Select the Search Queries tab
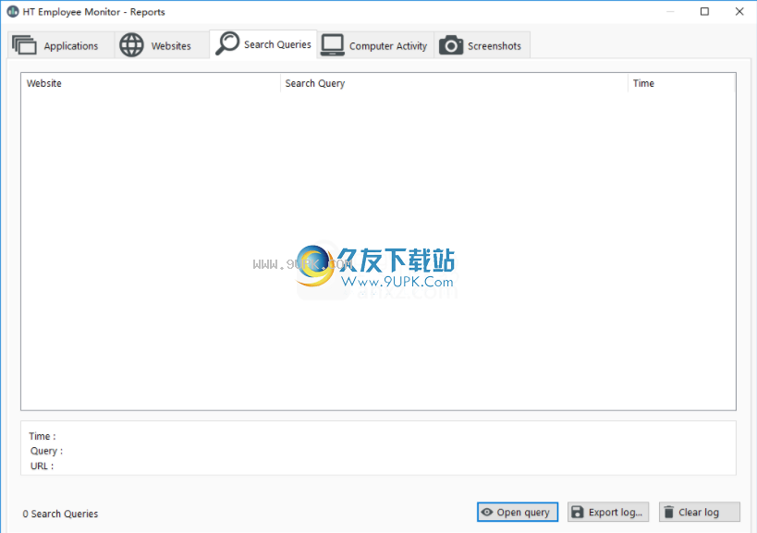 point(263,44)
